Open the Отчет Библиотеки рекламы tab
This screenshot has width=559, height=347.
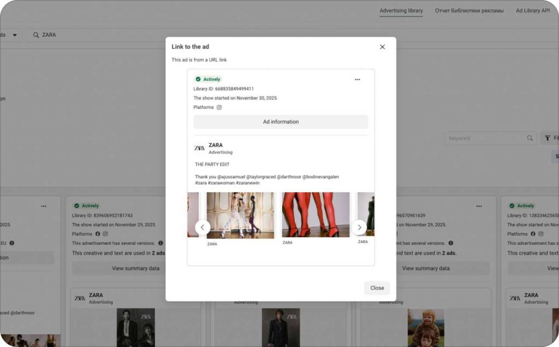[469, 10]
